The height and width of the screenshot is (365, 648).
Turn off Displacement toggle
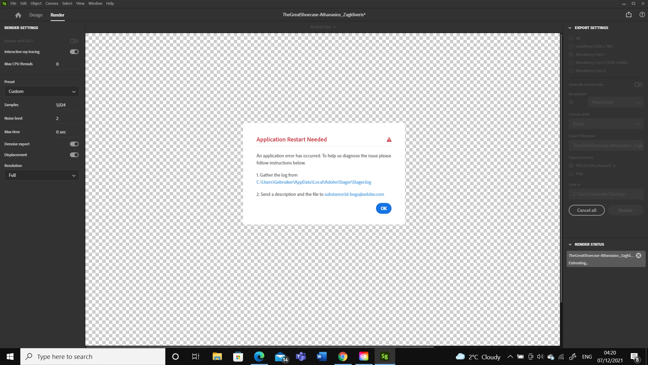click(x=74, y=155)
